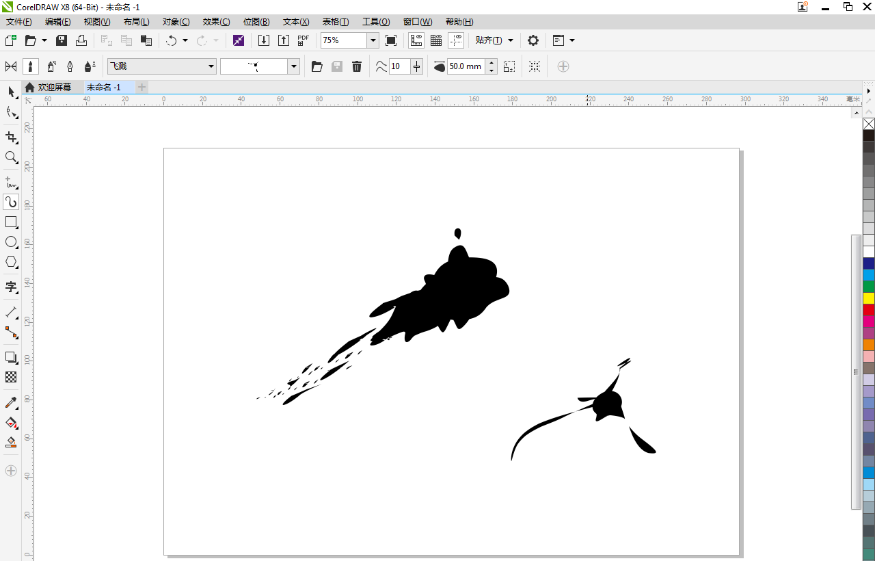This screenshot has width=875, height=561.
Task: Select the Crop tool in toolbox
Action: click(x=11, y=137)
